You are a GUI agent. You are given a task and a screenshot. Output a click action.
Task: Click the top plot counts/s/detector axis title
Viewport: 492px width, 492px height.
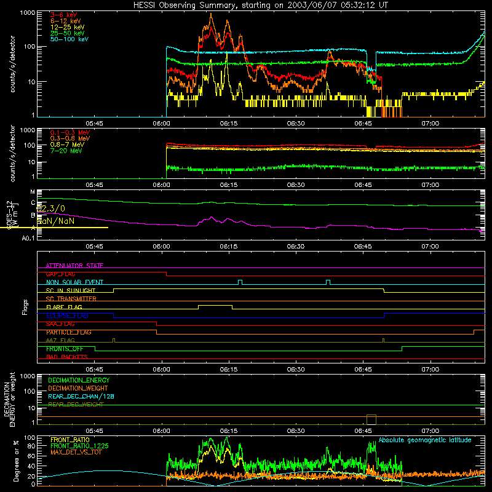click(12, 64)
